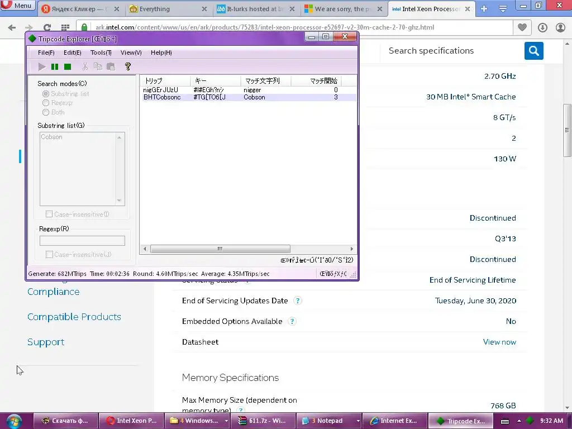Open the Help question mark toolbar icon

pos(128,66)
